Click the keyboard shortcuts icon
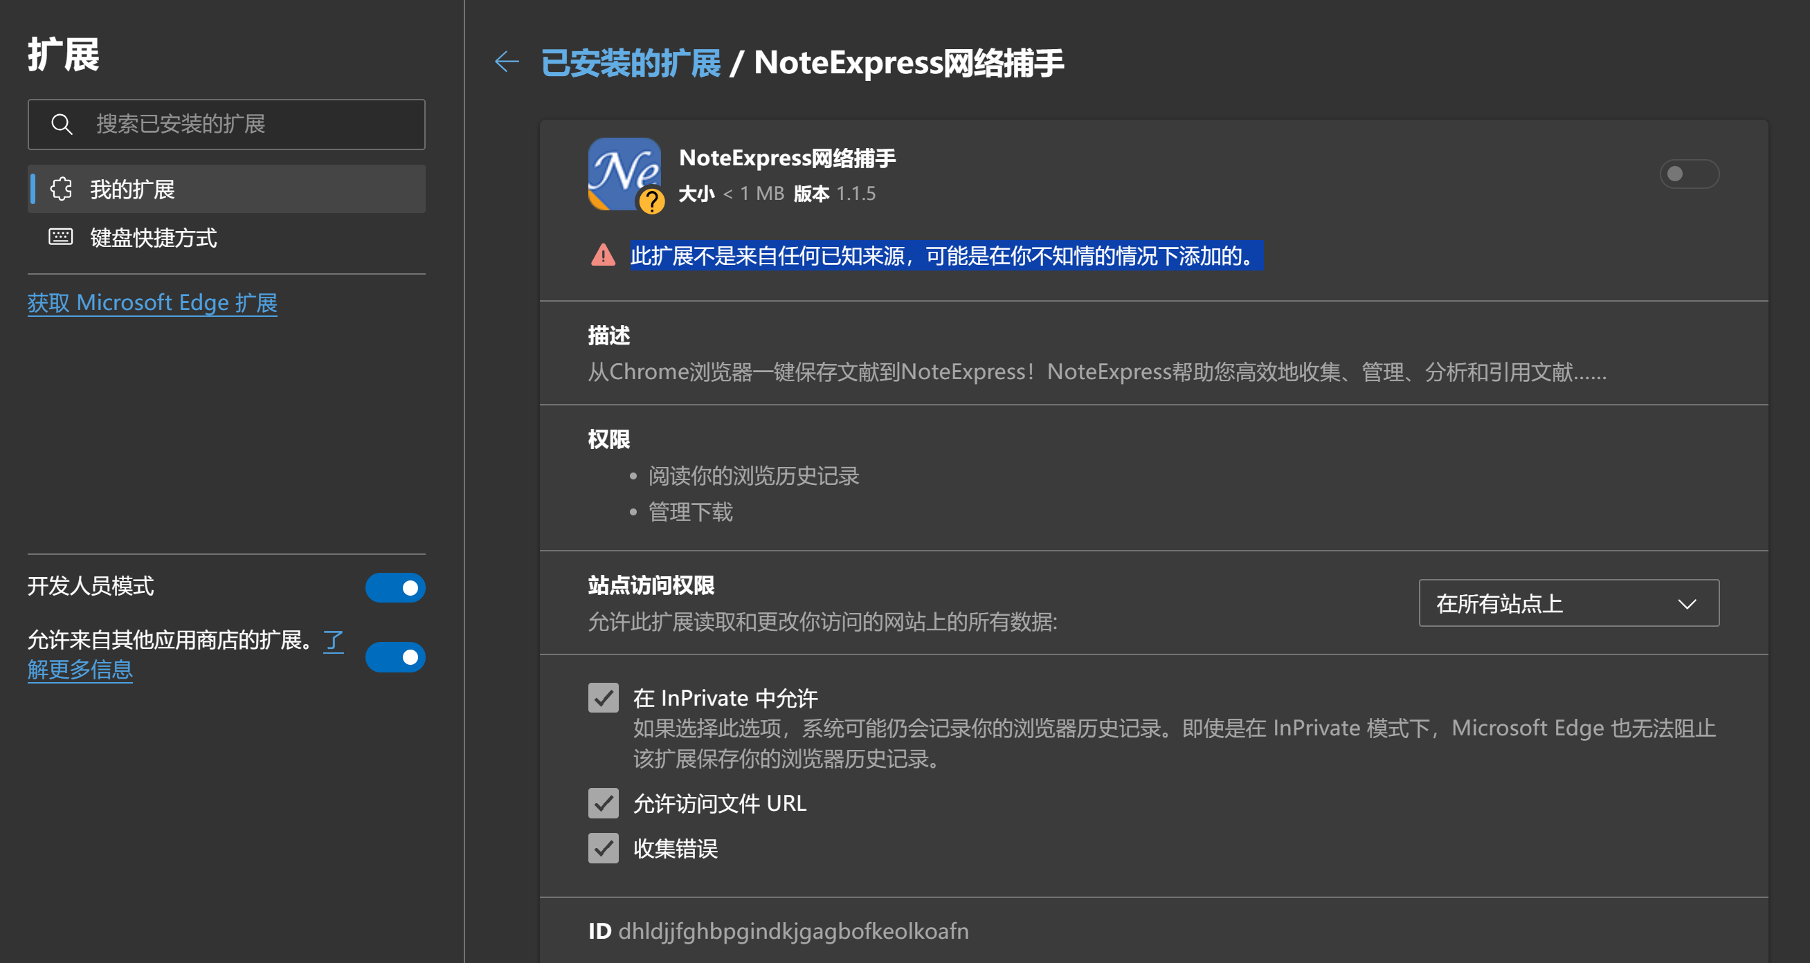 click(x=60, y=237)
